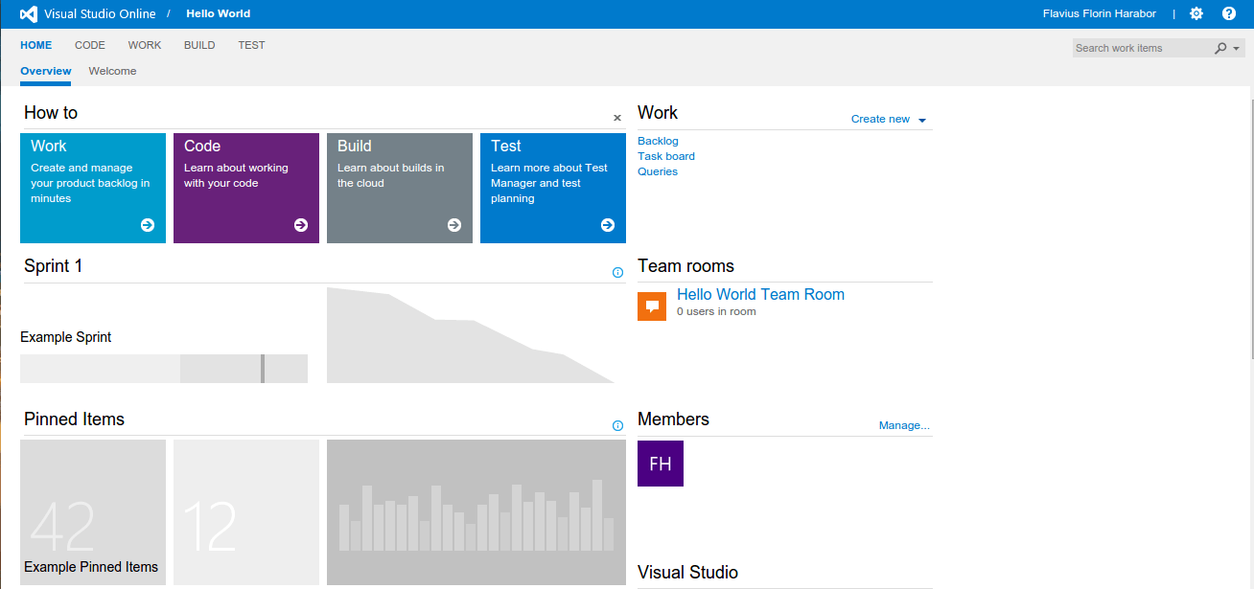The height and width of the screenshot is (589, 1254).
Task: Click the Sprint 1 heading
Action: click(x=54, y=266)
